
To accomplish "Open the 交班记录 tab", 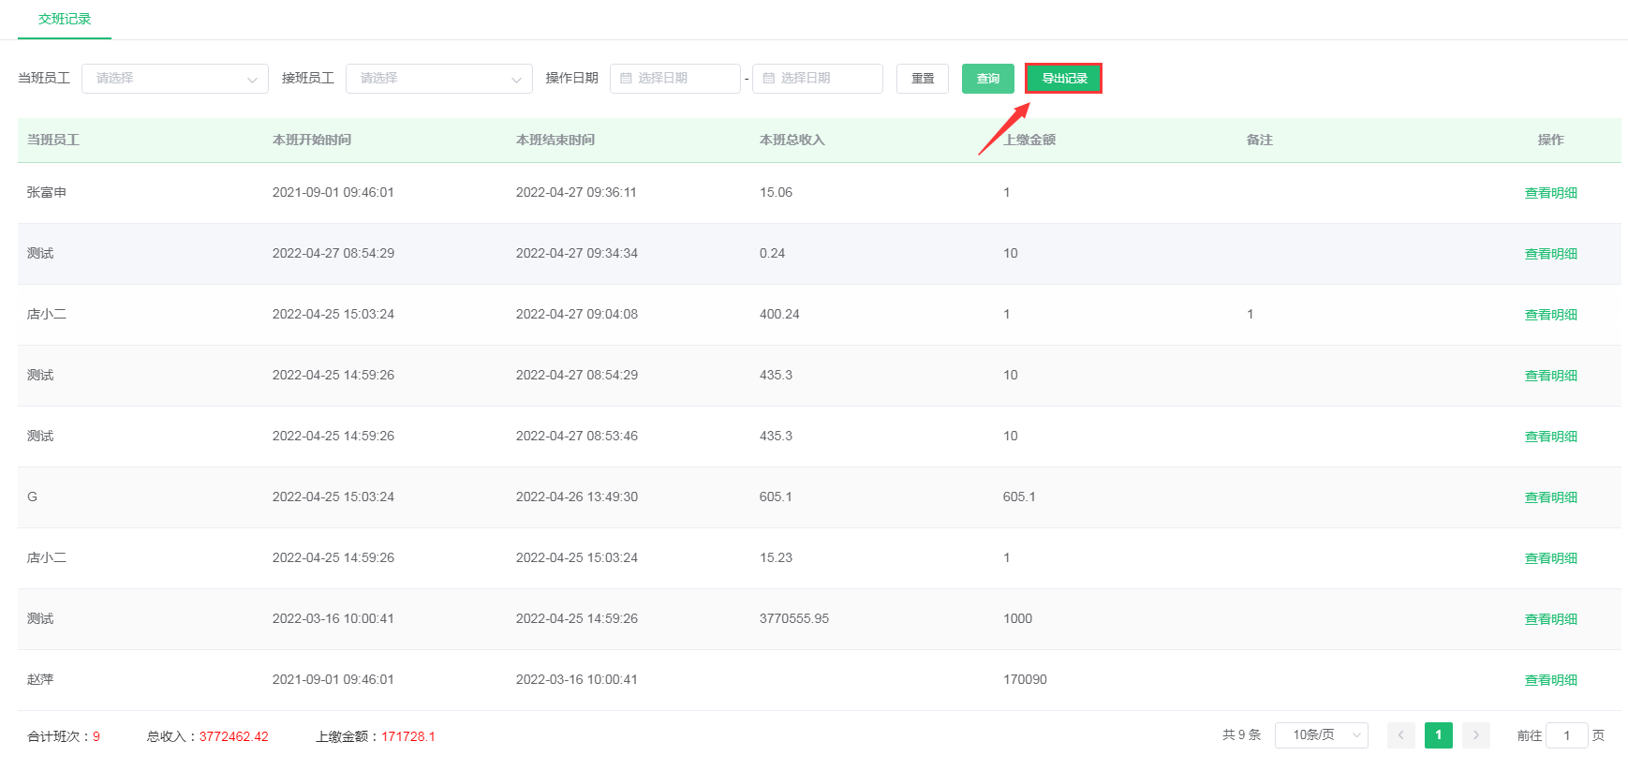I will (x=64, y=19).
